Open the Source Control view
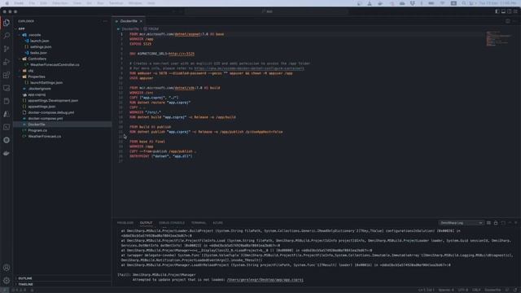The image size is (521, 293). [x=7, y=49]
